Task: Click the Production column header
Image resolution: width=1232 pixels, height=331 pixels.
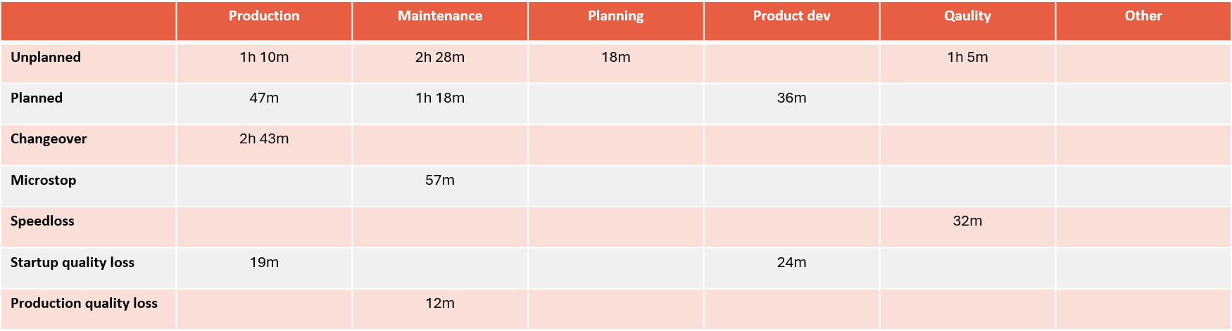Action: pos(264,16)
